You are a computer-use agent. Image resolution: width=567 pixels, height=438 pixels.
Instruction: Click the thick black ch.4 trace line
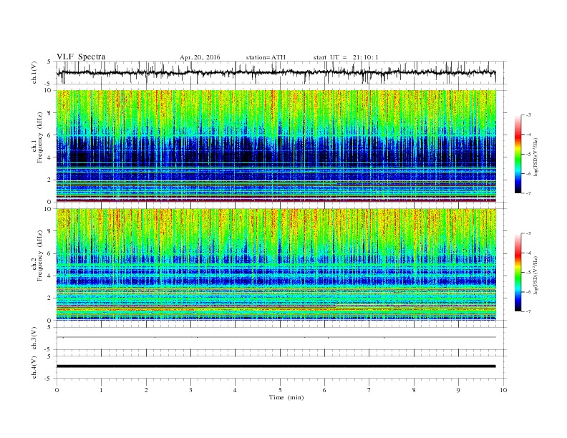276,366
